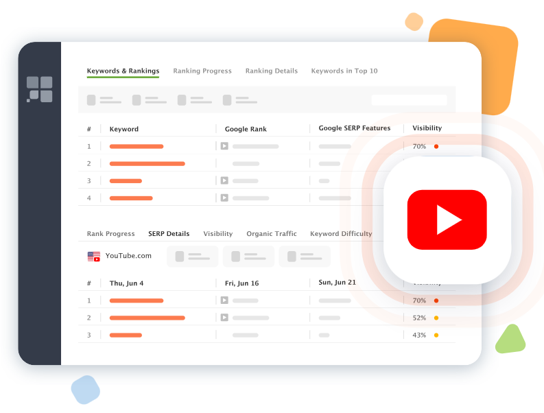Viewport: 544px width, 413px height.
Task: Click the Fri, Jun 16 column header
Action: tap(242, 283)
